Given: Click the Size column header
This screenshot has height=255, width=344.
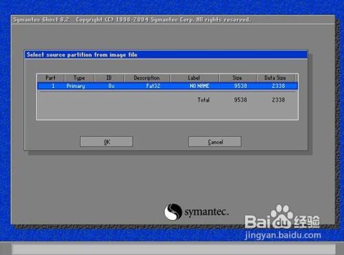Looking at the screenshot, I should point(237,78).
